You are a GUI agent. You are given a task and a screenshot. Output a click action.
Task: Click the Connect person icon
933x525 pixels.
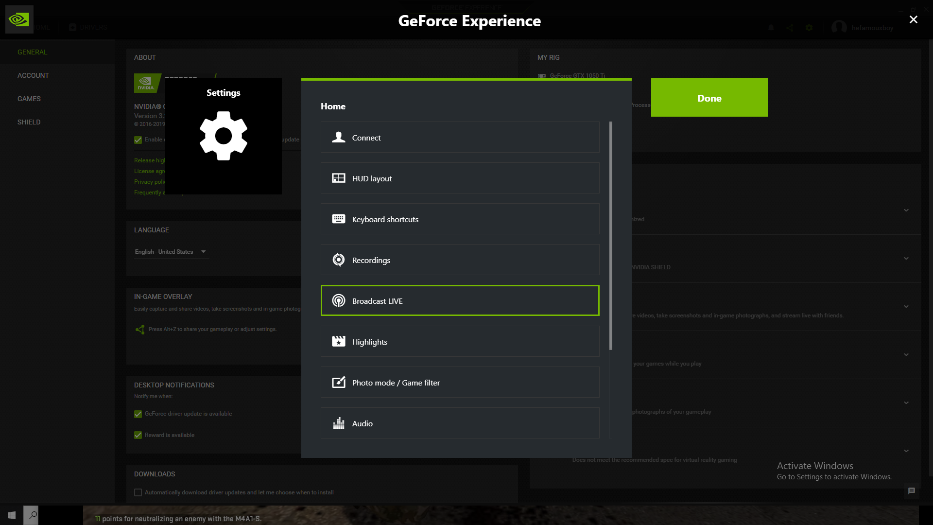pyautogui.click(x=339, y=138)
